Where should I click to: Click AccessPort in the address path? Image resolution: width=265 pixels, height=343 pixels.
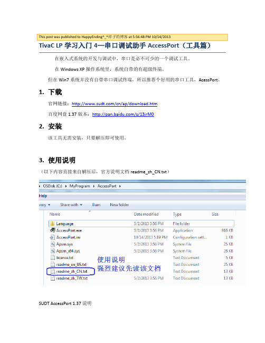[x=107, y=186]
